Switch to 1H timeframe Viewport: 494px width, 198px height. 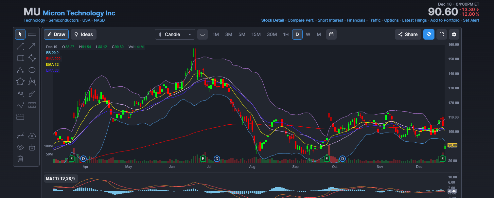coord(286,34)
